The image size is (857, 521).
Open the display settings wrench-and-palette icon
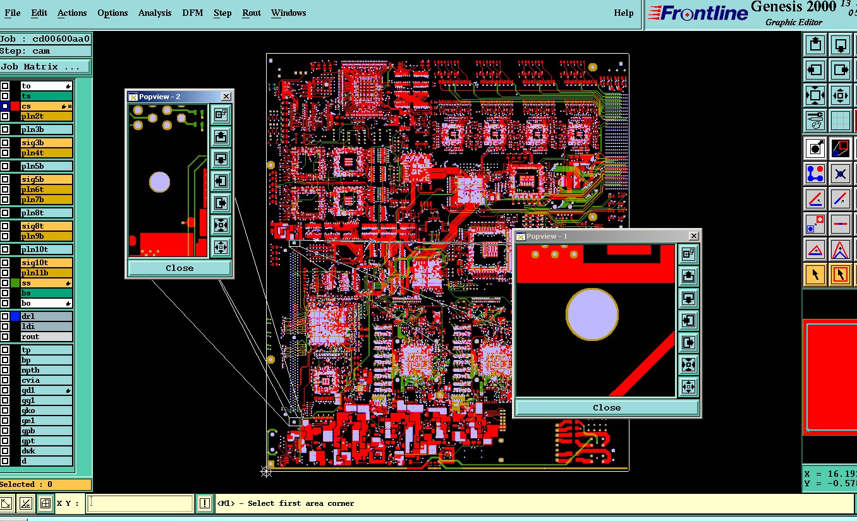[815, 120]
